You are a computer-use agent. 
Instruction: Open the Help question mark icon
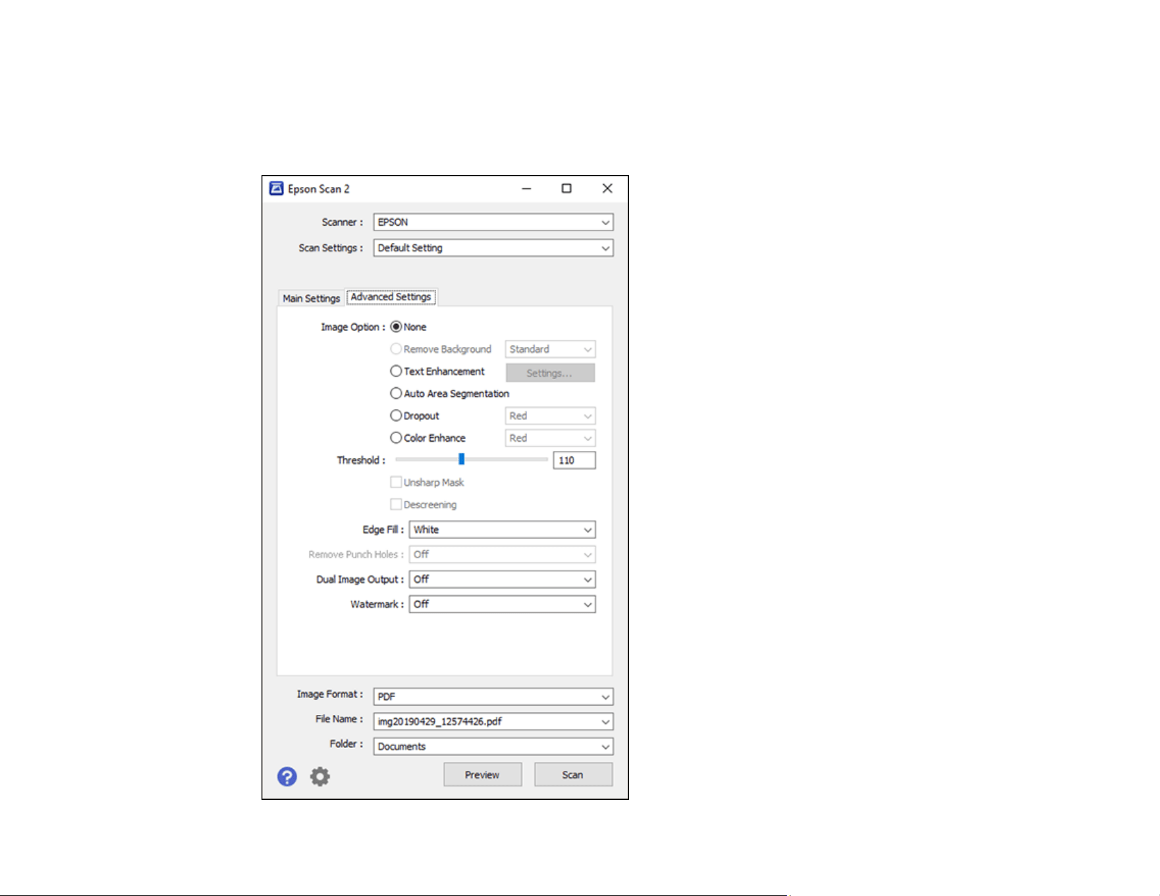pyautogui.click(x=287, y=777)
